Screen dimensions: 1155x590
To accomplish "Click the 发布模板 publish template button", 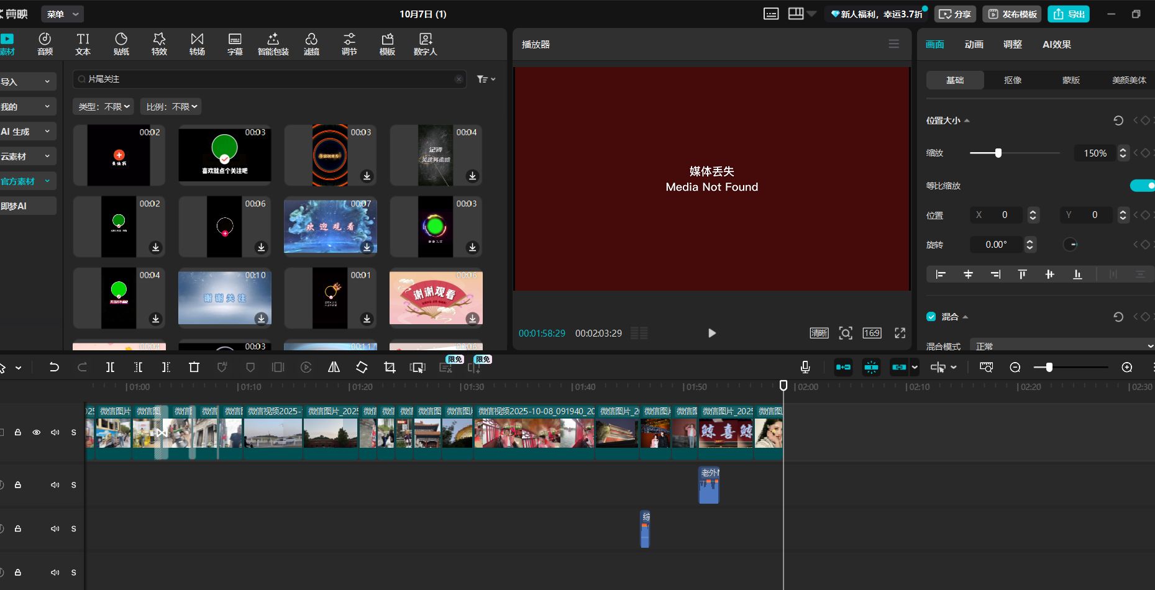I will coord(1012,14).
